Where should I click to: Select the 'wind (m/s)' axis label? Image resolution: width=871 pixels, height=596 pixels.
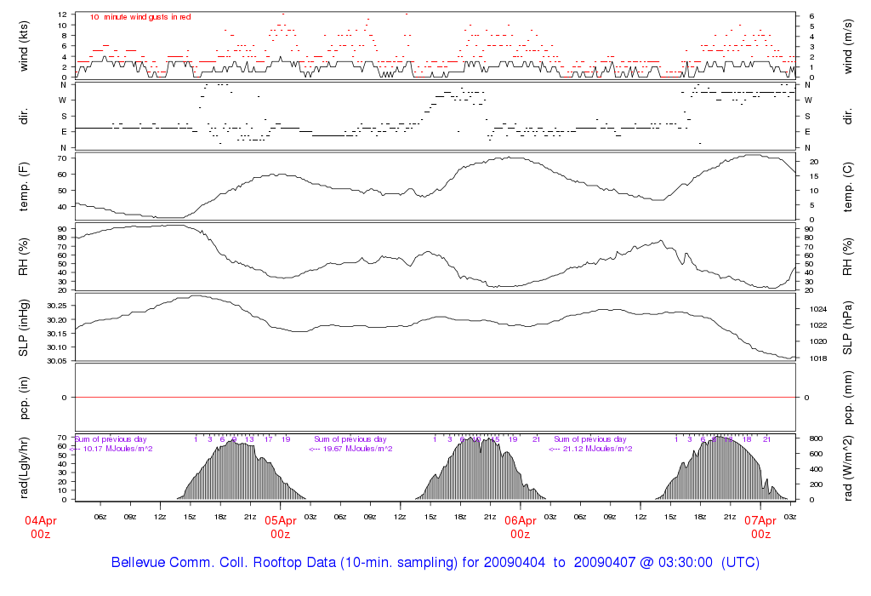[x=847, y=46]
